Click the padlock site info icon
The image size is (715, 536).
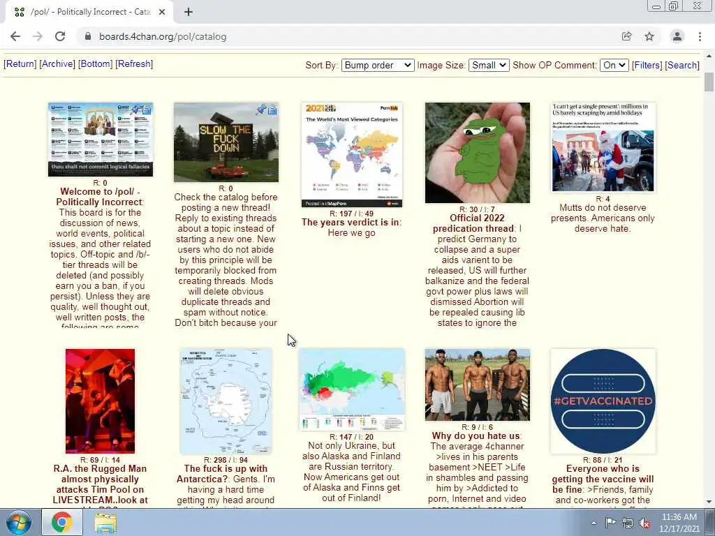[88, 36]
